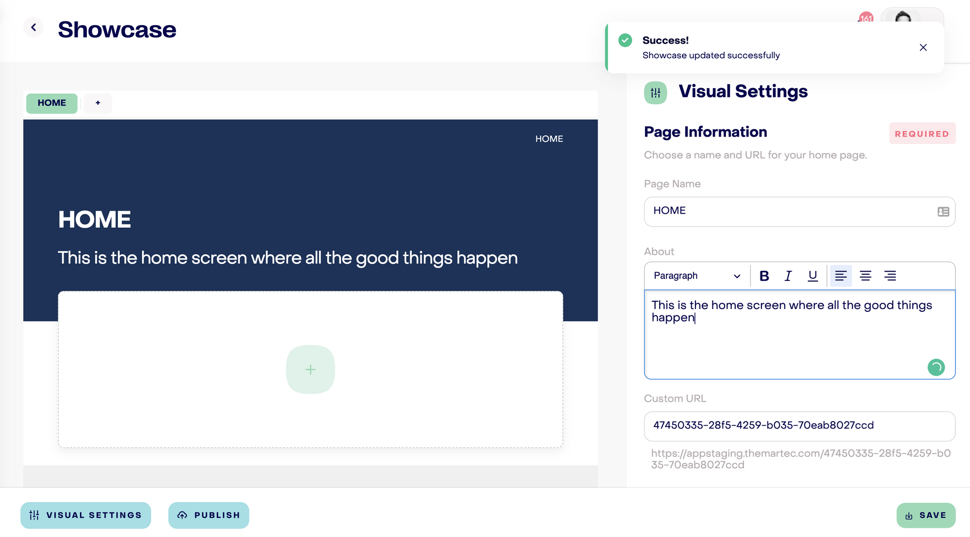
Task: Click the HOME heading in preview
Action: 95,219
